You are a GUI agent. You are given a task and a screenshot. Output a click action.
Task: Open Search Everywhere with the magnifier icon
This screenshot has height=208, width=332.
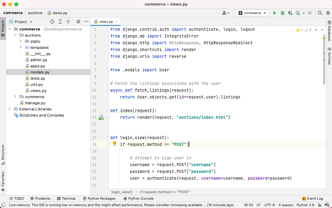(x=319, y=13)
